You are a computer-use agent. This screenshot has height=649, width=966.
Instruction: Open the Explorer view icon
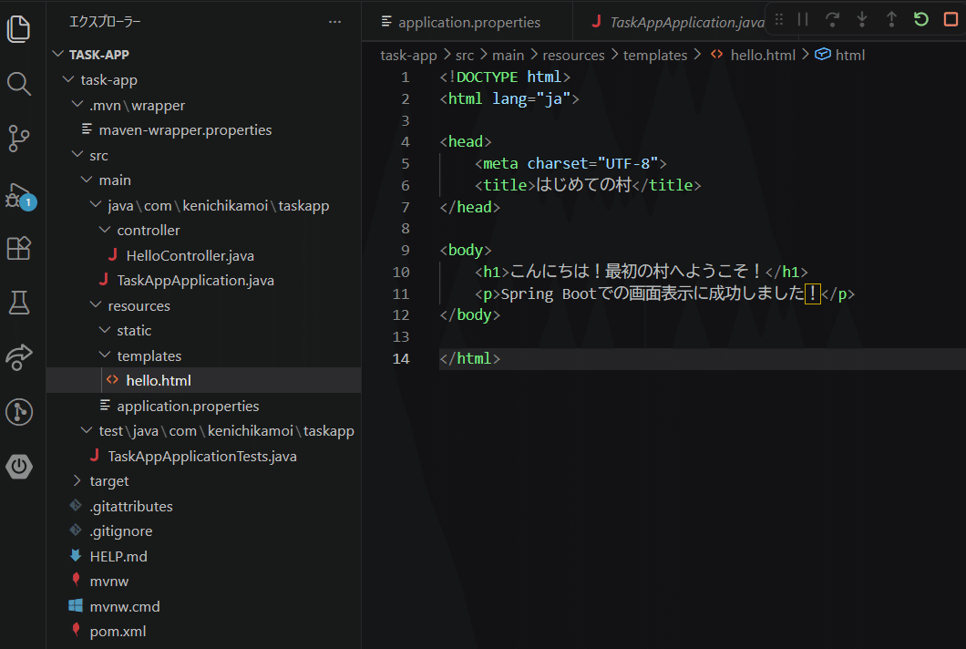coord(19,29)
